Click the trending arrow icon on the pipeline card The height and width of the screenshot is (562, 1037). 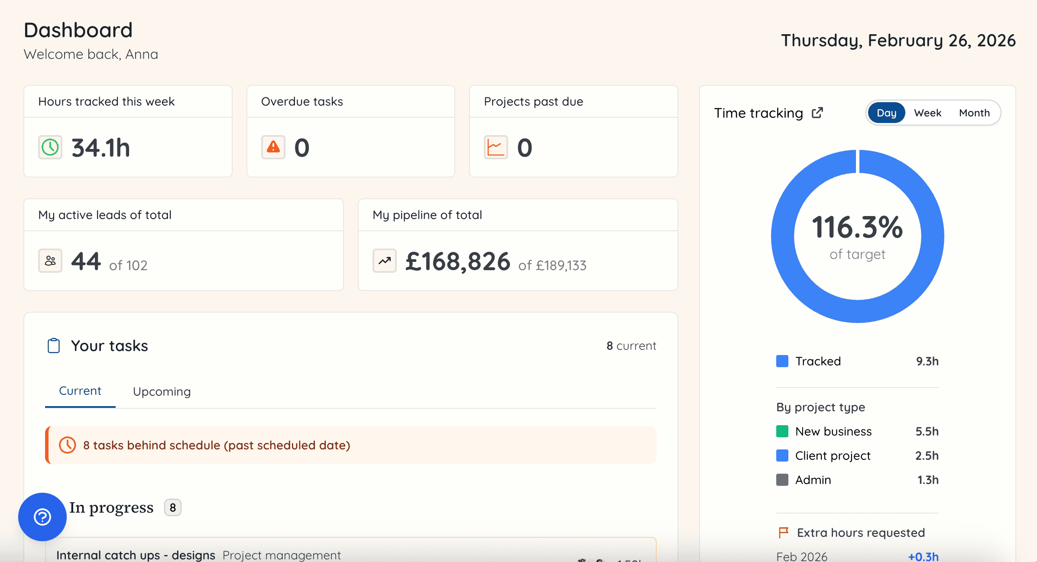tap(384, 261)
